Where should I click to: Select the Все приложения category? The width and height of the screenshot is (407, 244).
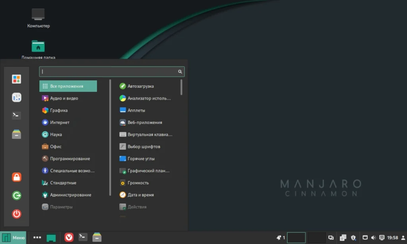point(68,86)
